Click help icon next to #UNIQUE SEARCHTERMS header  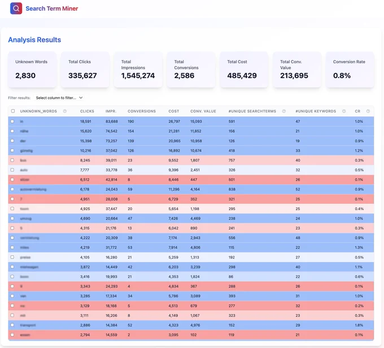[284, 111]
